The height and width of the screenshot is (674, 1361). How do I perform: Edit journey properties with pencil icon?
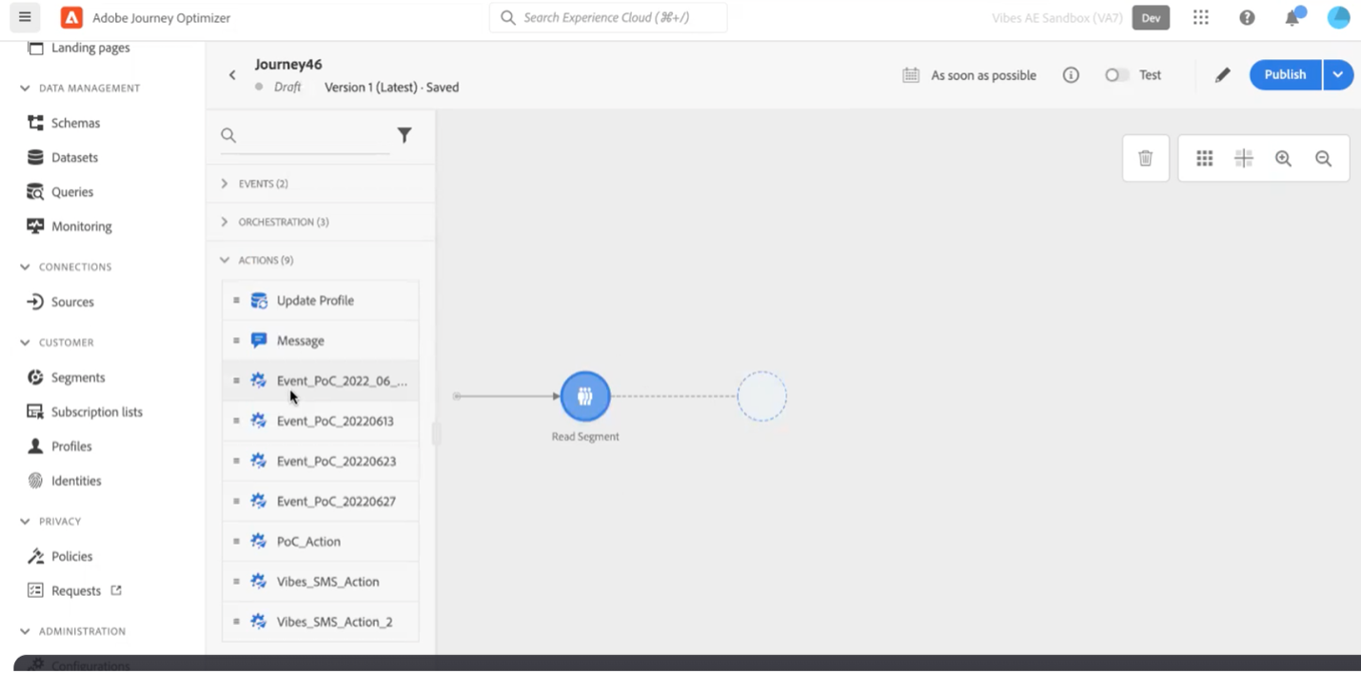click(1223, 75)
